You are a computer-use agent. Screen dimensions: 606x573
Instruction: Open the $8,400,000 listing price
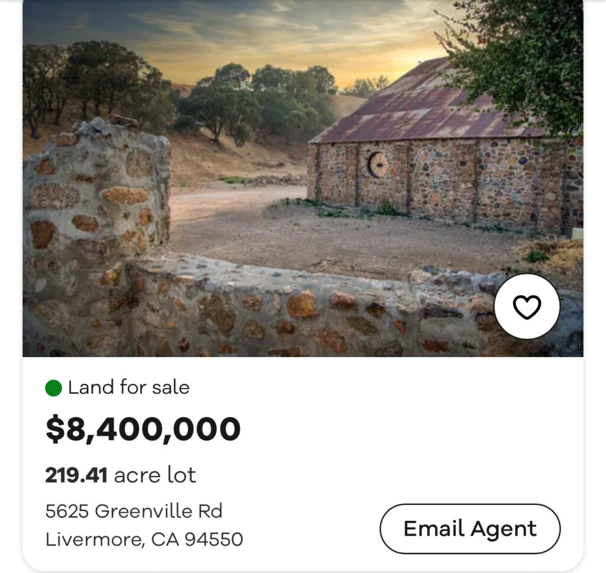[143, 429]
